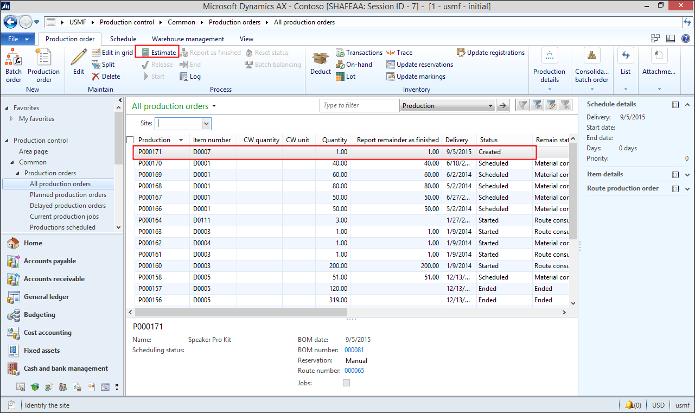The image size is (695, 413).
Task: Open General ledger module
Action: coord(46,297)
